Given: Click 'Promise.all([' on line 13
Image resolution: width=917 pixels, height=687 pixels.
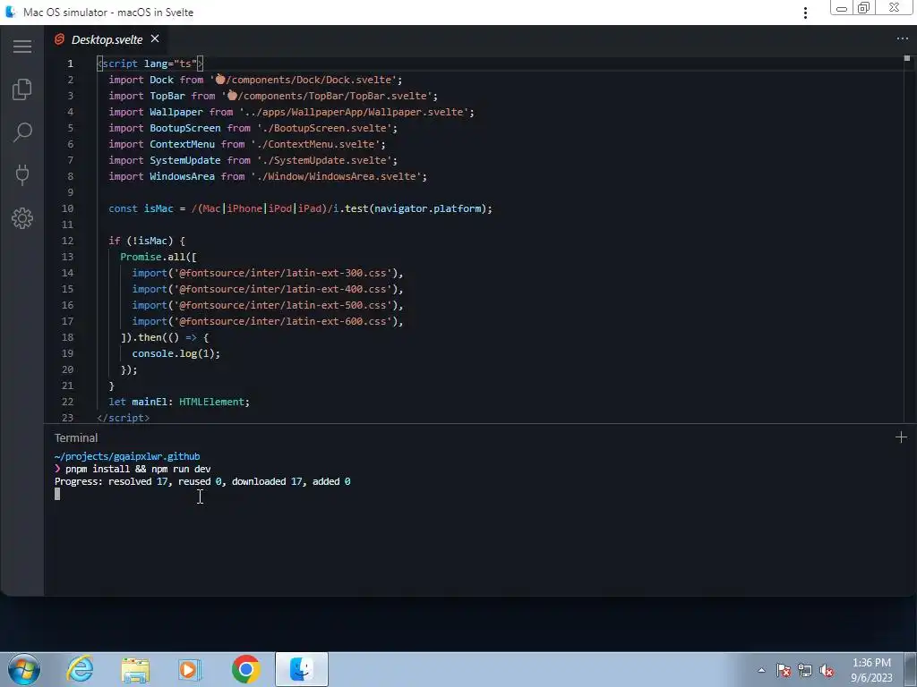Looking at the screenshot, I should (159, 257).
